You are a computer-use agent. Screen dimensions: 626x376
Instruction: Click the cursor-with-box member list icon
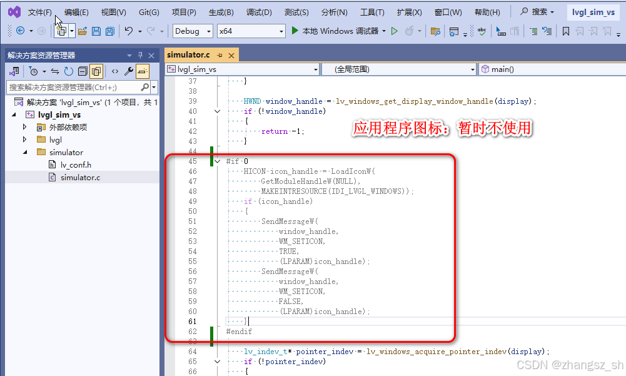tap(501, 31)
